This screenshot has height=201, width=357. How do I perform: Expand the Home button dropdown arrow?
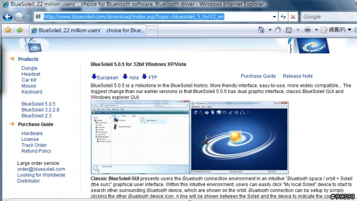tap(270, 30)
